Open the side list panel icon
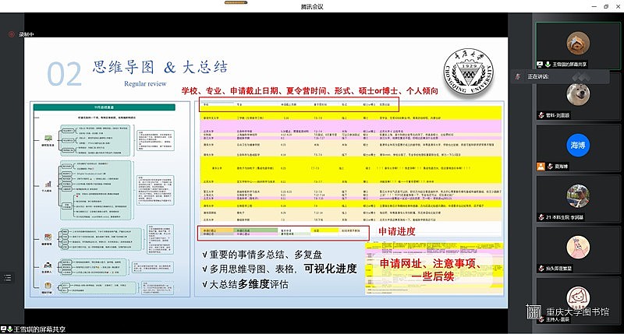Image resolution: width=624 pixels, height=334 pixels. (x=7, y=276)
